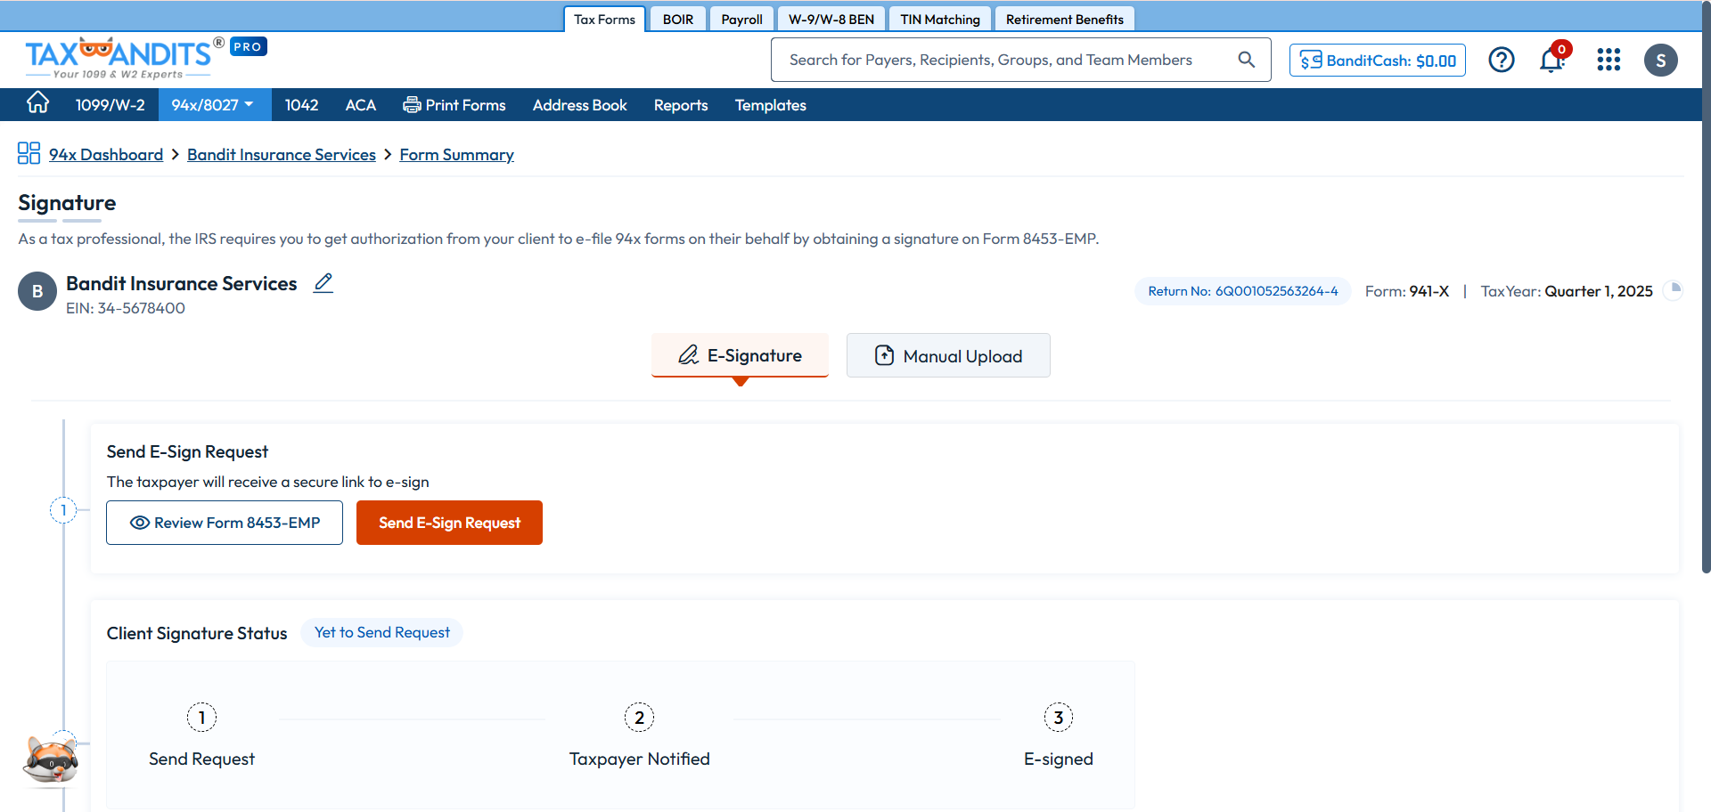Viewport: 1711px width, 812px height.
Task: Click the 94x Dashboard grid icon
Action: pyautogui.click(x=29, y=153)
